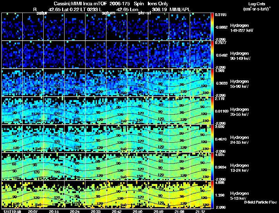
Task: Click the '20:50' time axis label
Action: point(137,211)
